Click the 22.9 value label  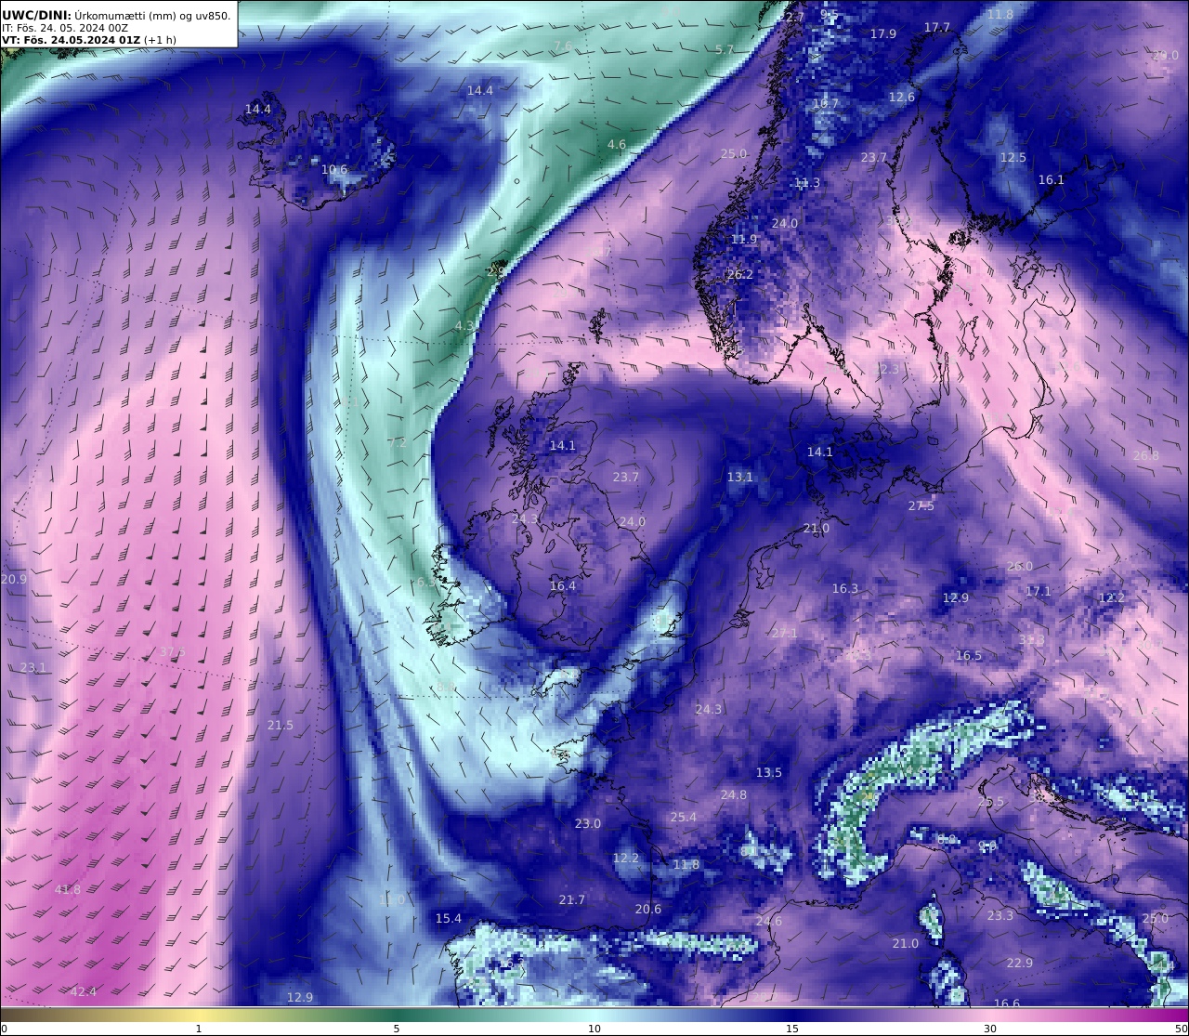(x=1020, y=964)
